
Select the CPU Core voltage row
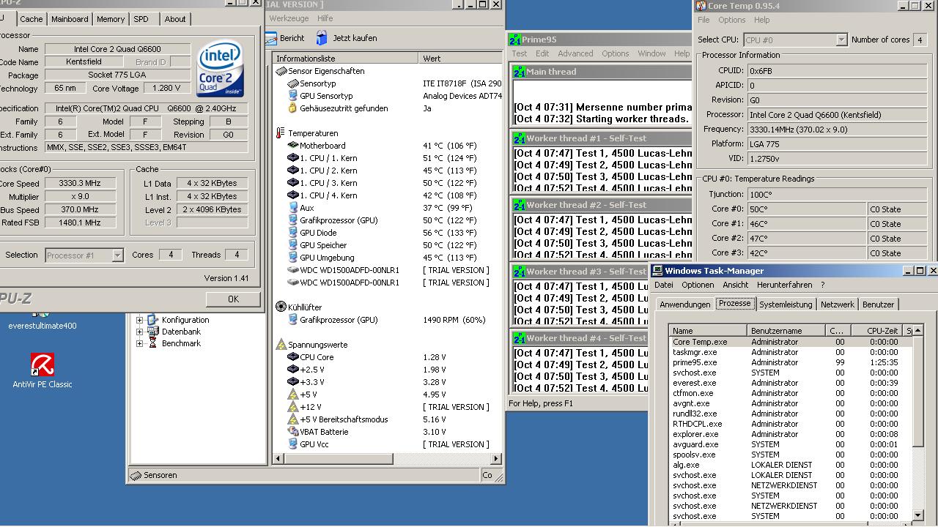388,357
